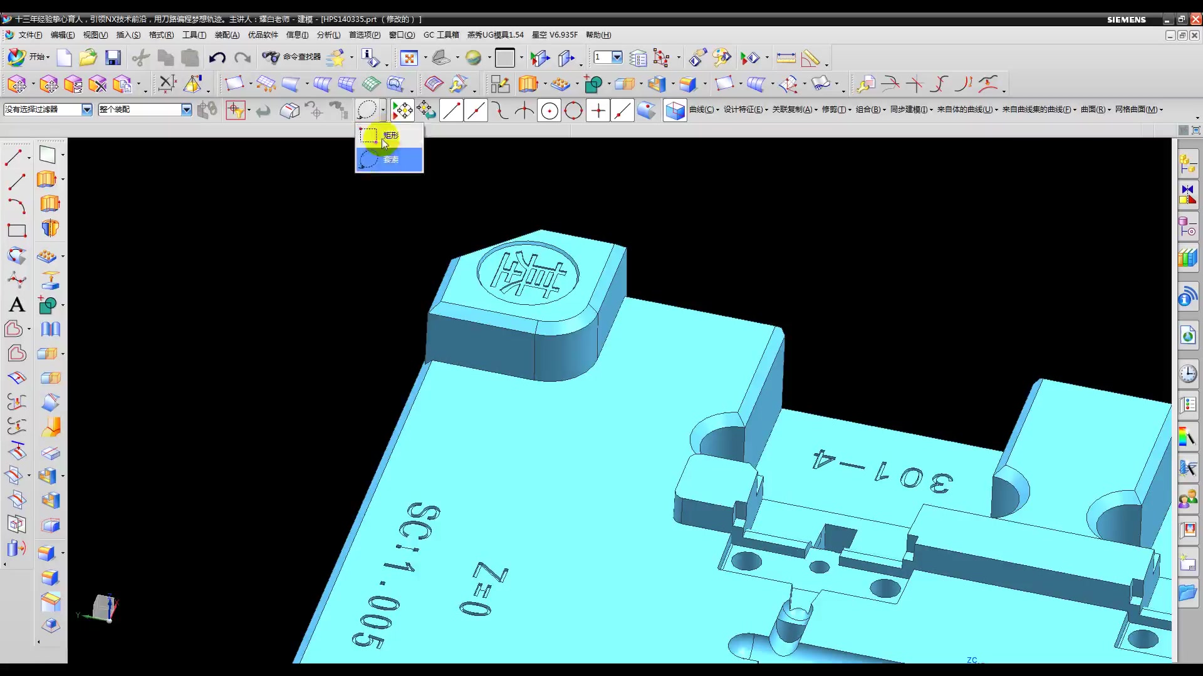
Task: Toggle the Quadrant Point snap option
Action: click(x=573, y=111)
